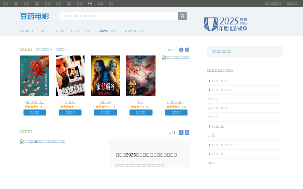Click previous arrow beside 1 / 1
This screenshot has width=303, height=189.
click(181, 132)
